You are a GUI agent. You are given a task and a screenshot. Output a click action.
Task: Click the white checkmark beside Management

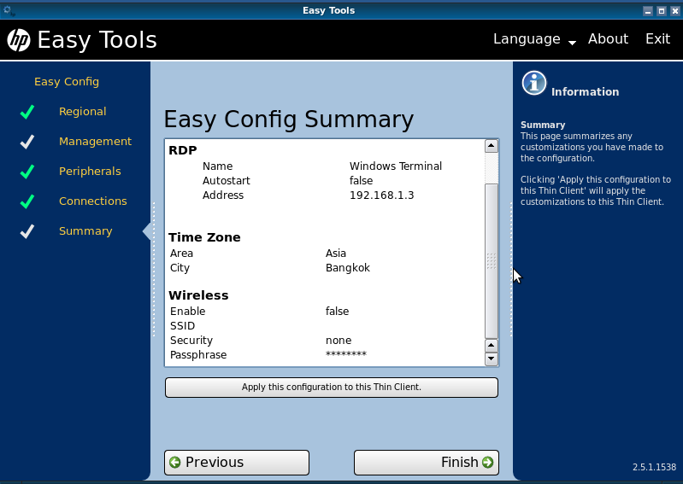[x=27, y=142]
